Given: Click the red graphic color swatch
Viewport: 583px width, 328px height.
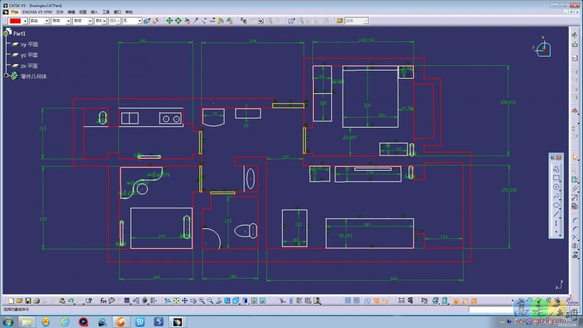Looking at the screenshot, I should 15,21.
